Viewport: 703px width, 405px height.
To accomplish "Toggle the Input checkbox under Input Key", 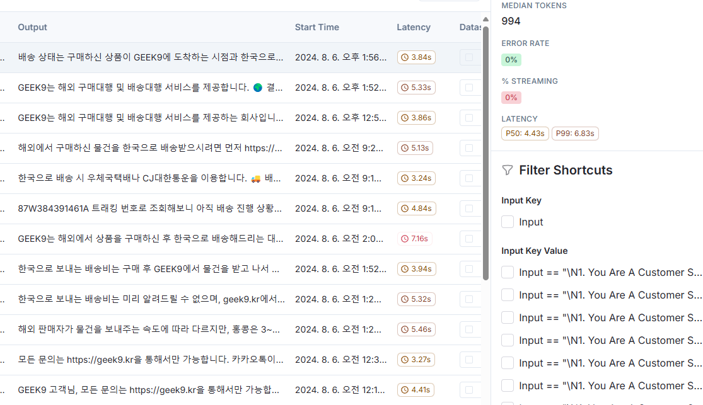I will [x=508, y=222].
